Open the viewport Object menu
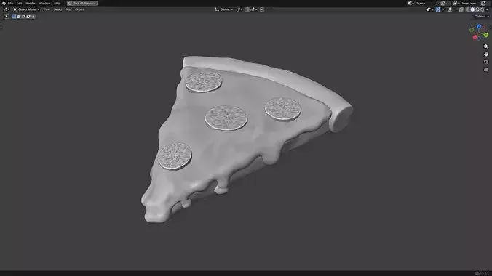 click(x=79, y=9)
